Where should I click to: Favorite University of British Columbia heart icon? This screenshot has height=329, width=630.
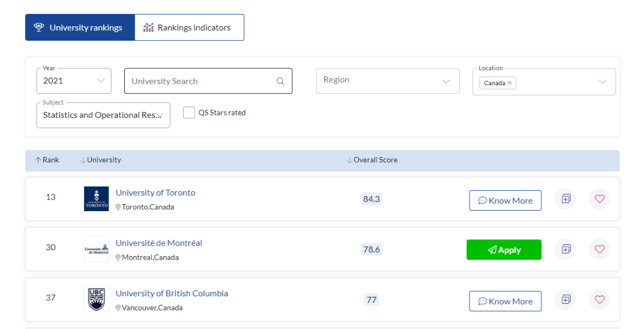pyautogui.click(x=600, y=299)
